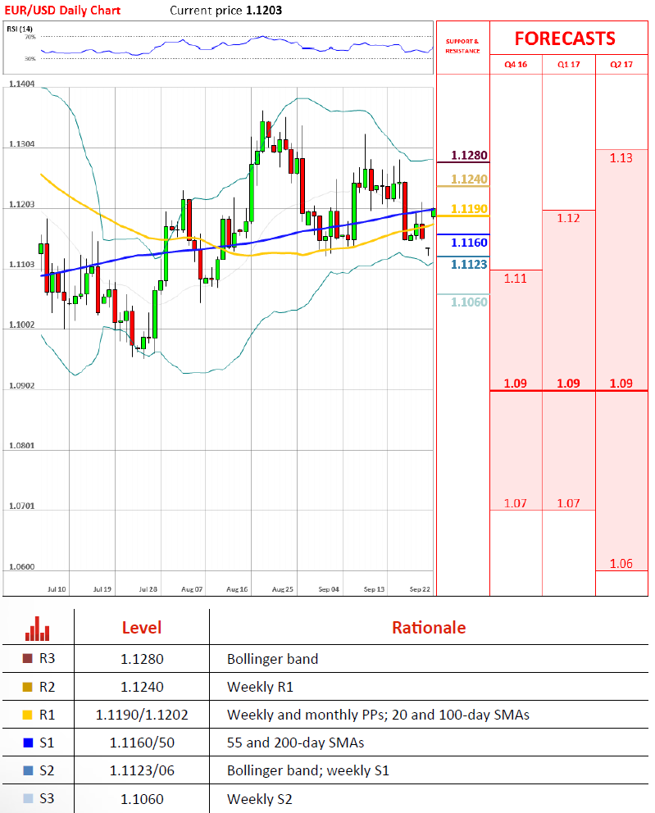655x813 pixels.
Task: Click the 1.11 forecast value in Q4 16
Action: (x=516, y=279)
